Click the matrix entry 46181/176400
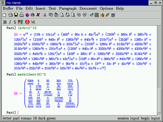This screenshot has width=163, height=122. click(x=48, y=94)
